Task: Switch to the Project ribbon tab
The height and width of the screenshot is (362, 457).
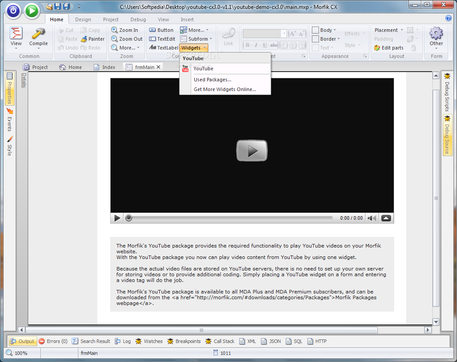Action: click(x=111, y=19)
